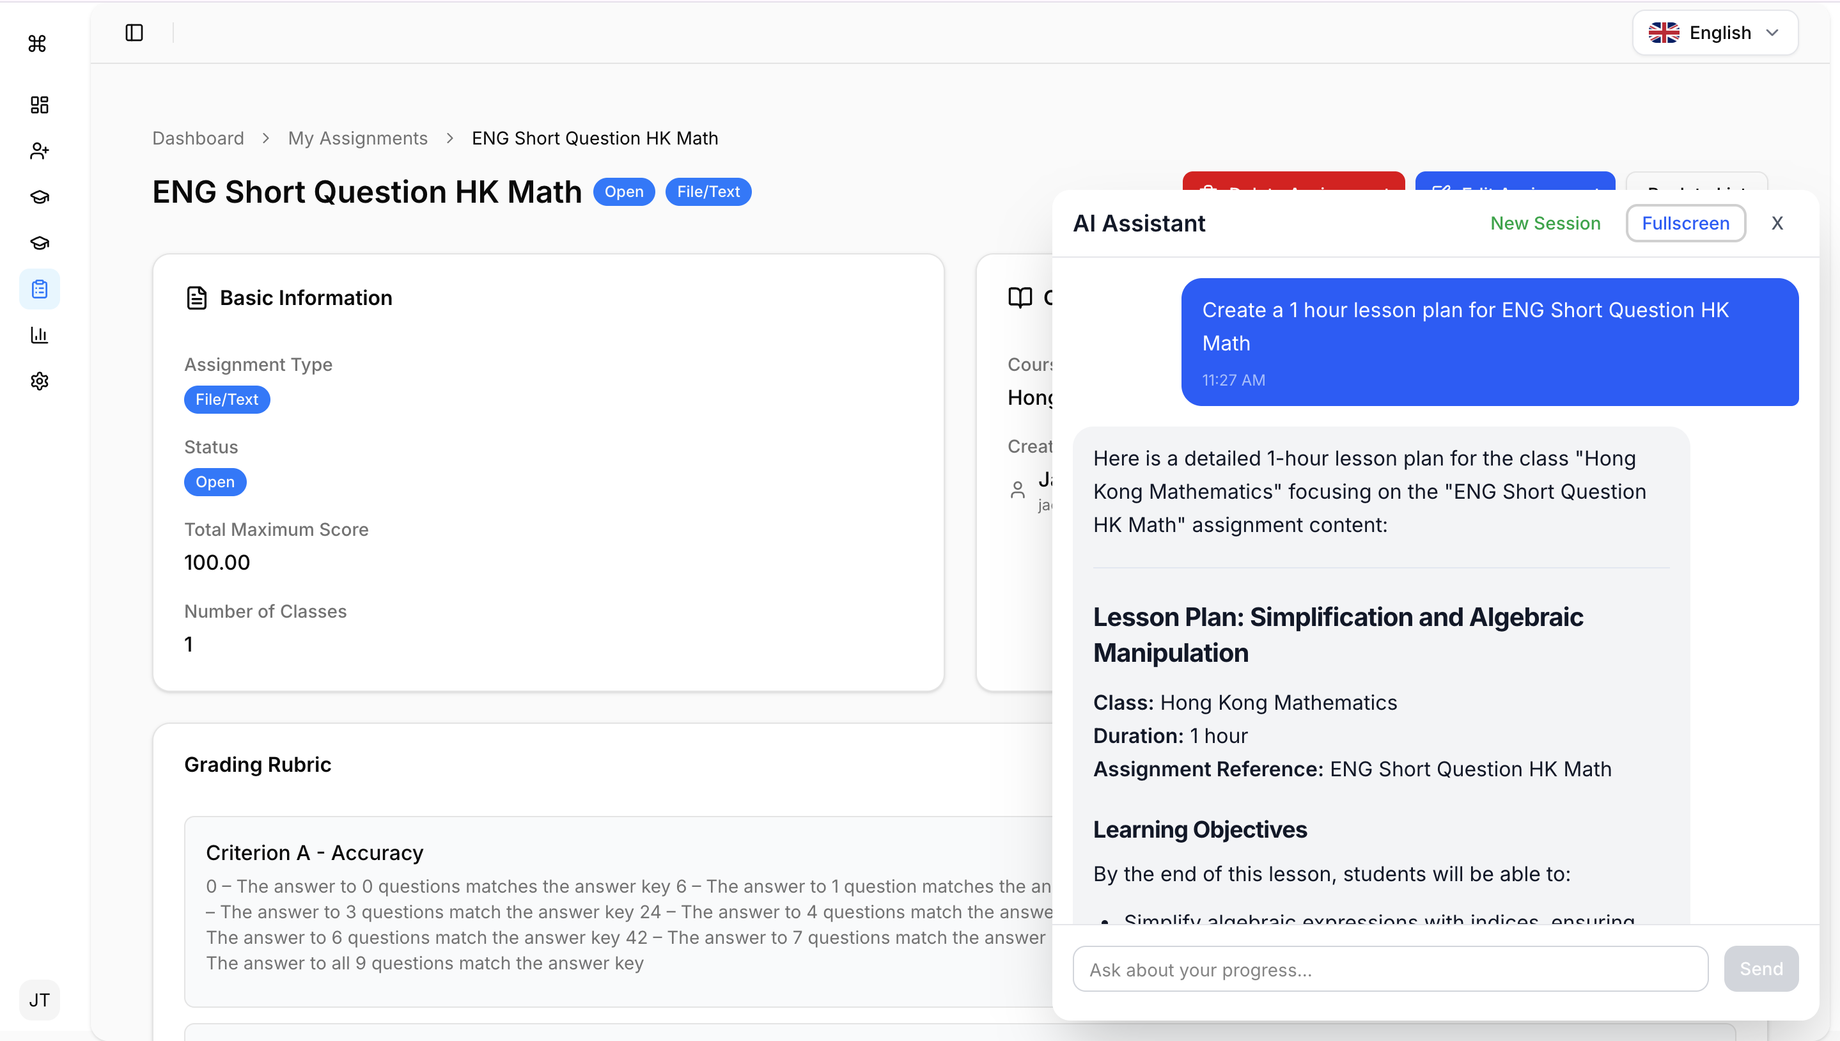Toggle the sidebar panel icon in header
This screenshot has height=1041, width=1840.
click(134, 33)
